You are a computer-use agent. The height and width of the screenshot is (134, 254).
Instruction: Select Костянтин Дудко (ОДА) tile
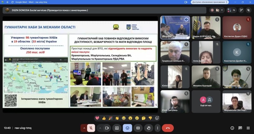pos(237,27)
